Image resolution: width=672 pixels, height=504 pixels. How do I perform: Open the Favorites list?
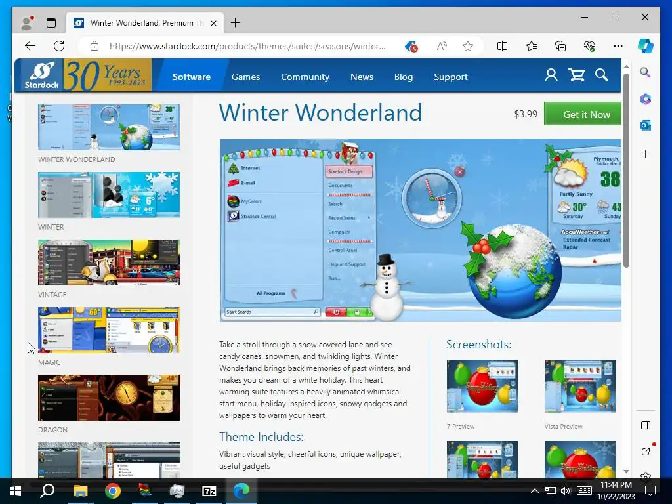click(x=532, y=46)
